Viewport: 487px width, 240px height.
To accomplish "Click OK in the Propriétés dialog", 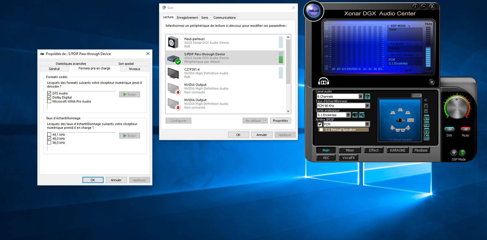I will coord(93,180).
